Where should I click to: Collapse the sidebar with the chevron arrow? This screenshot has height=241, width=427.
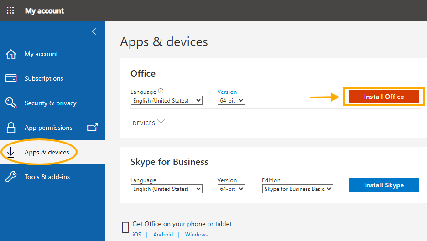point(94,31)
